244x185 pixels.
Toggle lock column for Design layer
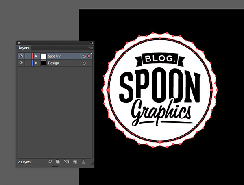pos(28,63)
